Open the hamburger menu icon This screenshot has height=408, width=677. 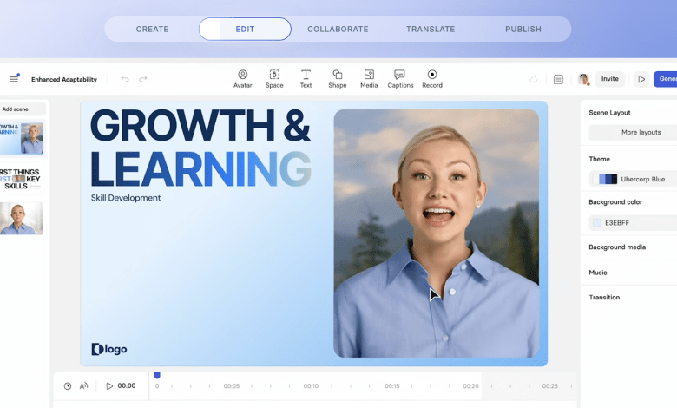tap(14, 79)
